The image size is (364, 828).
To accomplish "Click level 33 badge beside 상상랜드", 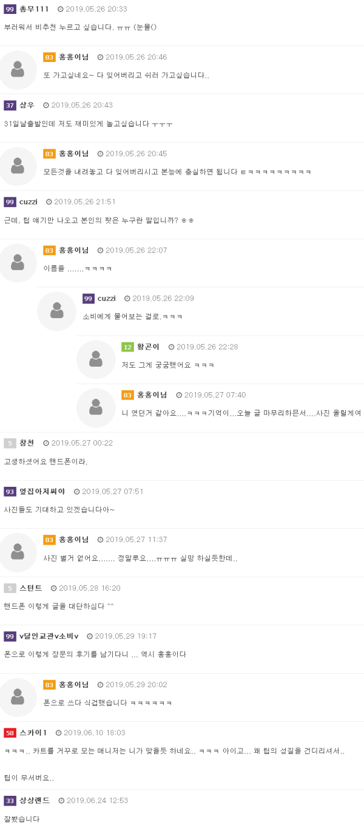I will pos(10,801).
